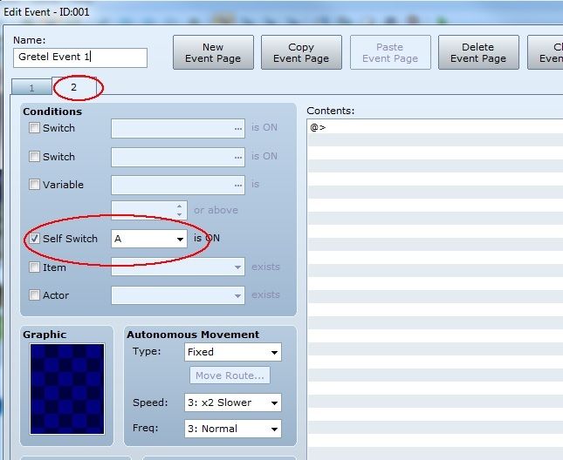Click the event Graphic preview tile
This screenshot has width=563, height=460.
[x=67, y=388]
